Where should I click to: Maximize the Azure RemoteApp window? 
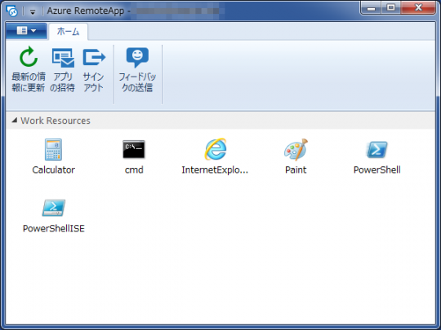tap(390, 8)
